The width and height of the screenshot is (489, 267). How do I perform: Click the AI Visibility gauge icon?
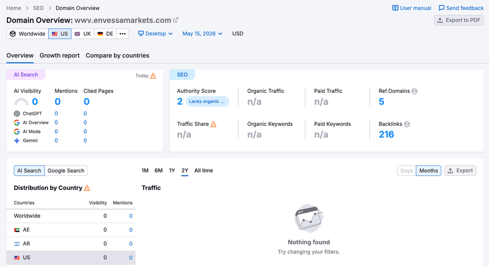(x=21, y=101)
